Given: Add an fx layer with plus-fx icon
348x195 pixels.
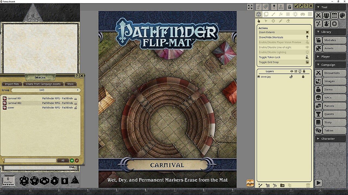Looking at the screenshot, I should (275, 185).
